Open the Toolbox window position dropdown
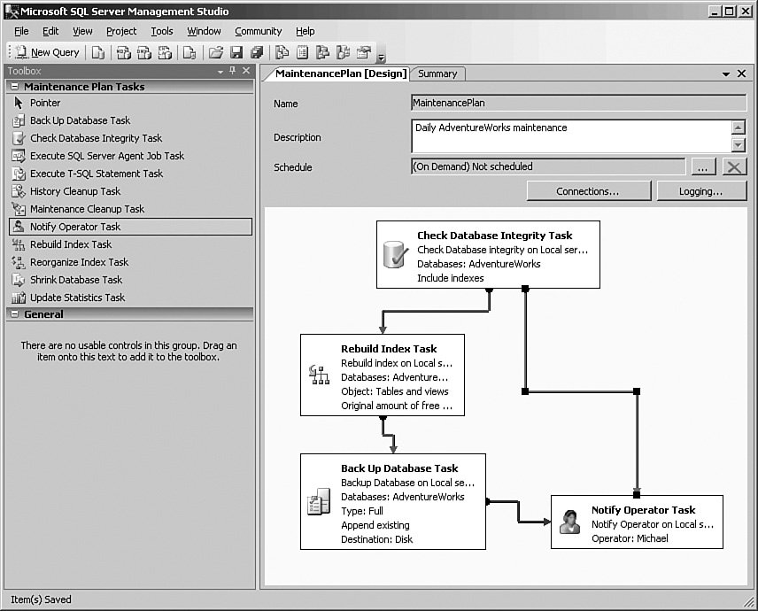 click(220, 72)
